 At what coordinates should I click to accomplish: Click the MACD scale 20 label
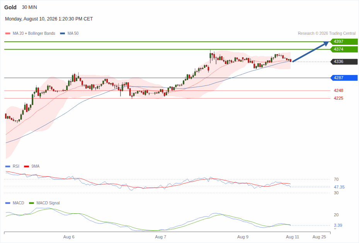click(336, 215)
